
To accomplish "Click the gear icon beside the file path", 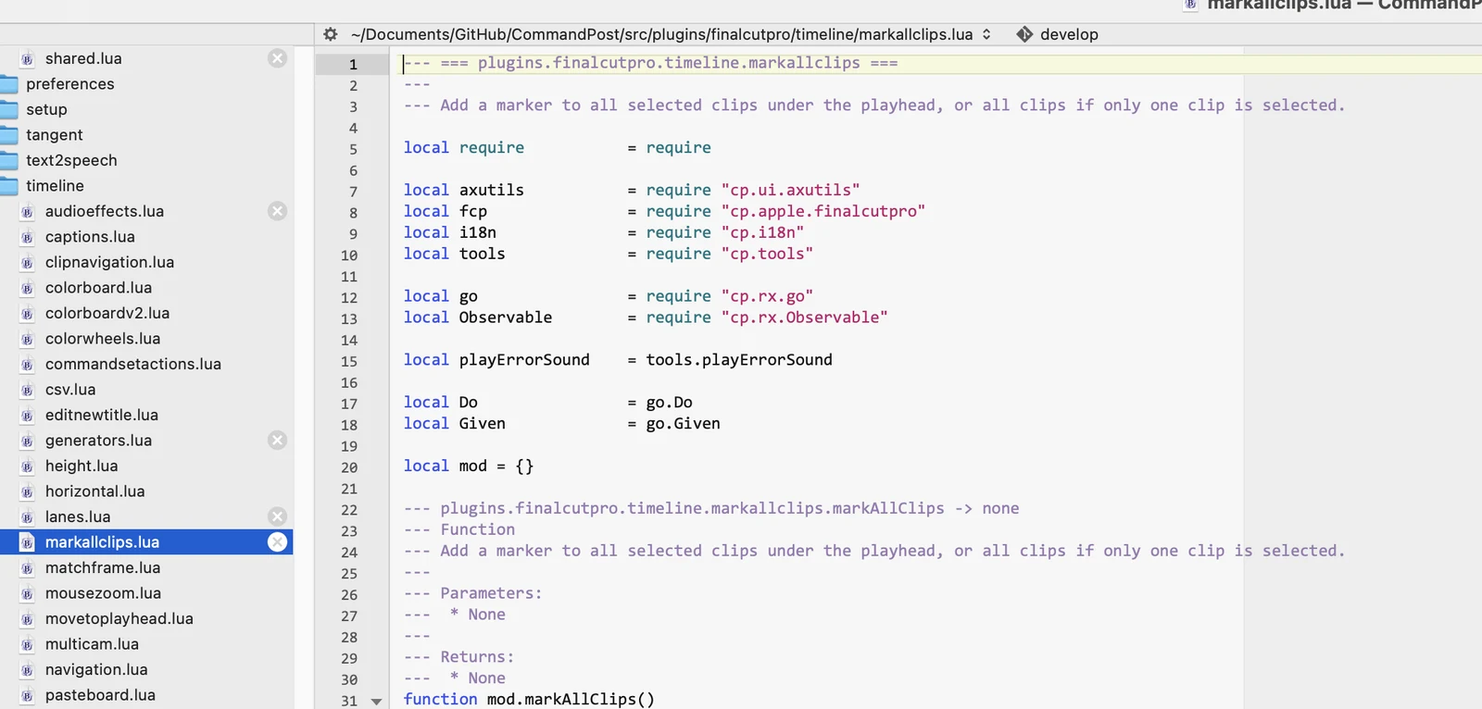I will point(331,34).
